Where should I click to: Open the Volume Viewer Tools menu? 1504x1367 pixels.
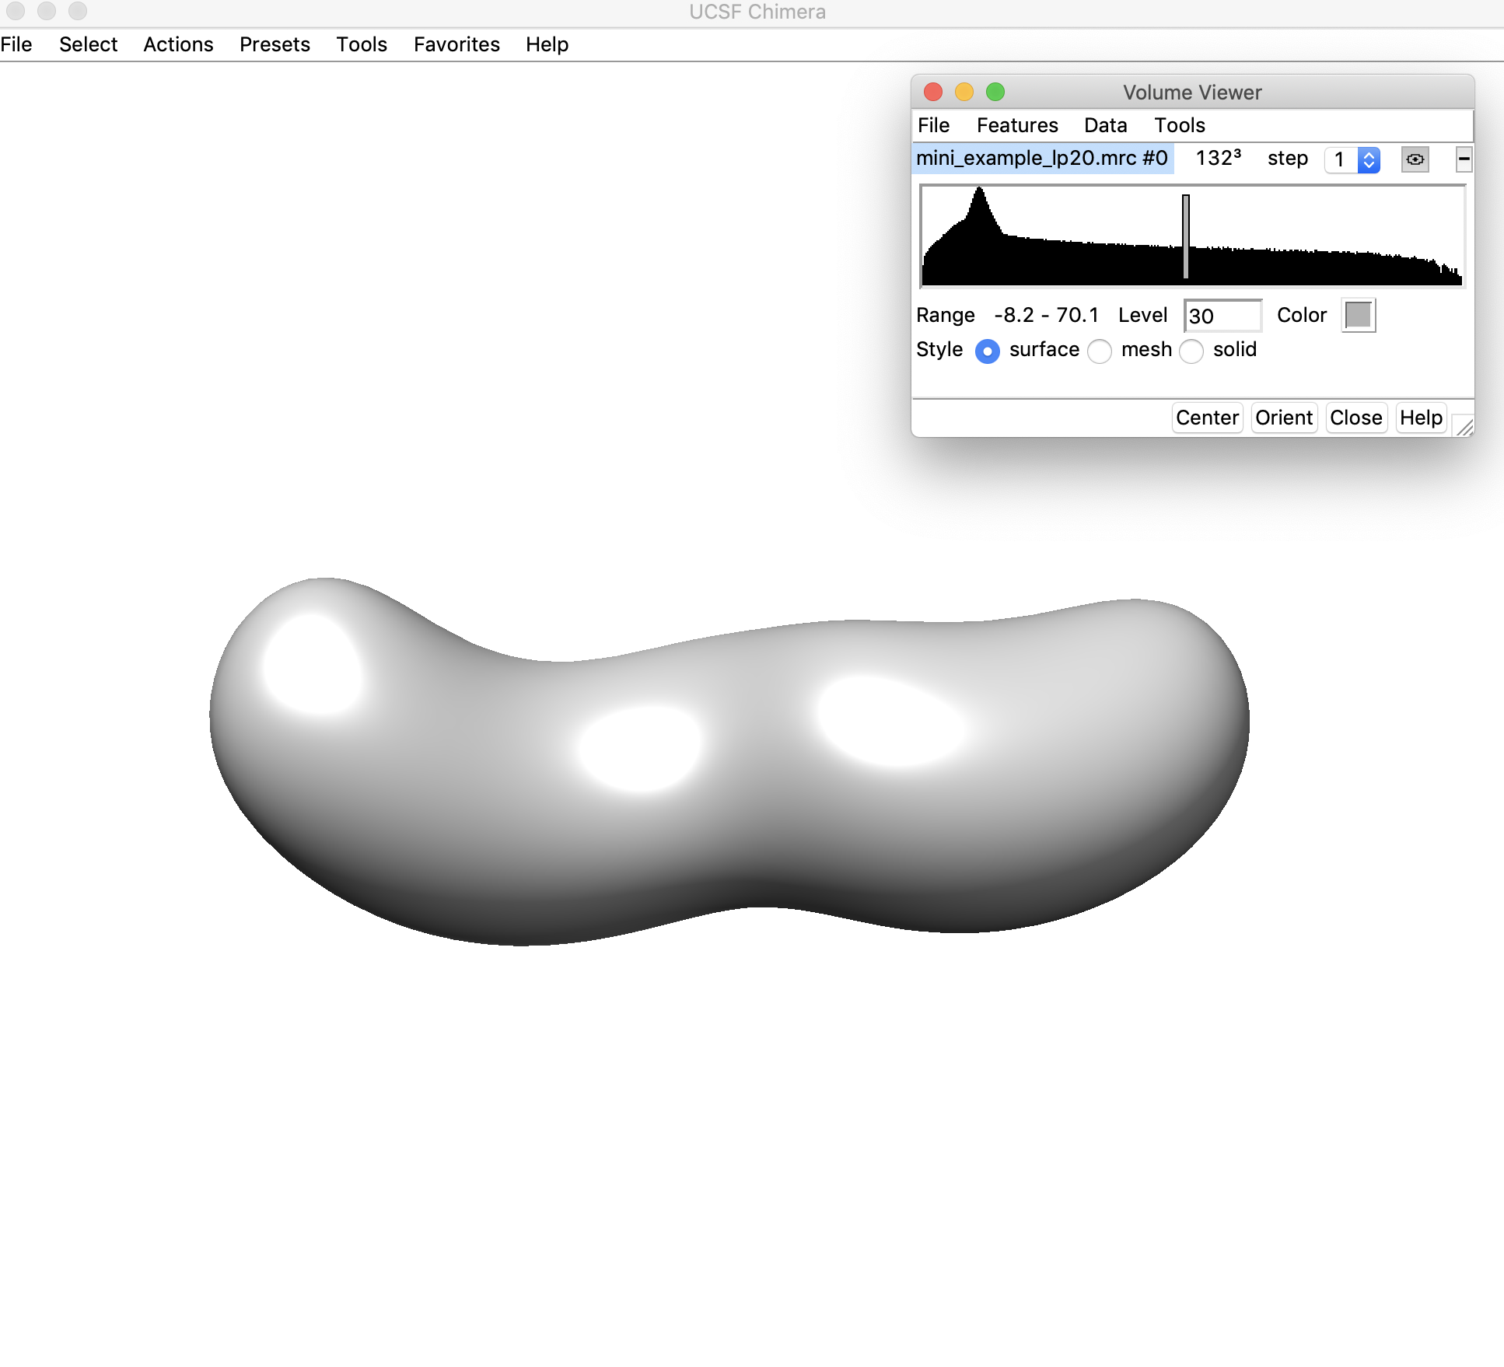[1179, 125]
